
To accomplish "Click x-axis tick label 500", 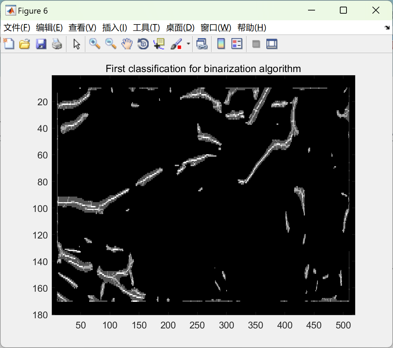I will coord(343,325).
